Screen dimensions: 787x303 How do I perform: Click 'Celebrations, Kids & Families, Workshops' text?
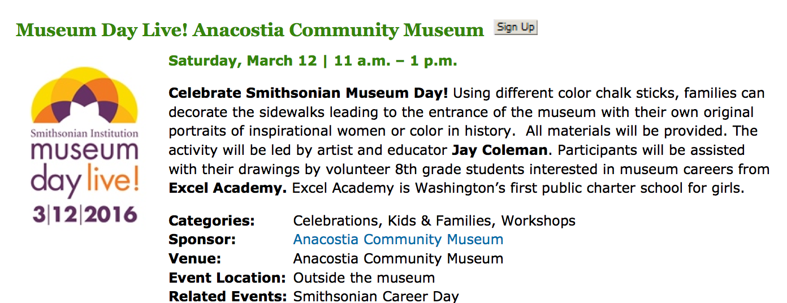point(434,220)
